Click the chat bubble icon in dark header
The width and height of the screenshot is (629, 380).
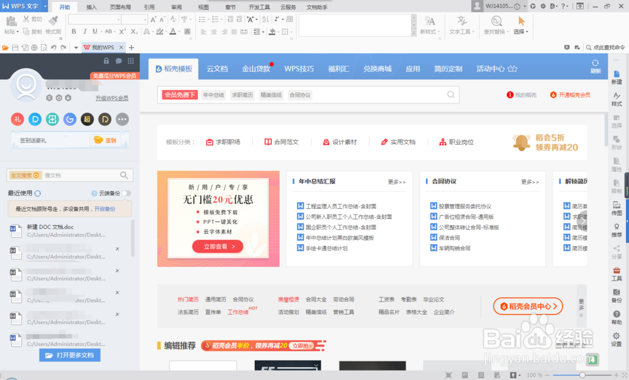119,61
